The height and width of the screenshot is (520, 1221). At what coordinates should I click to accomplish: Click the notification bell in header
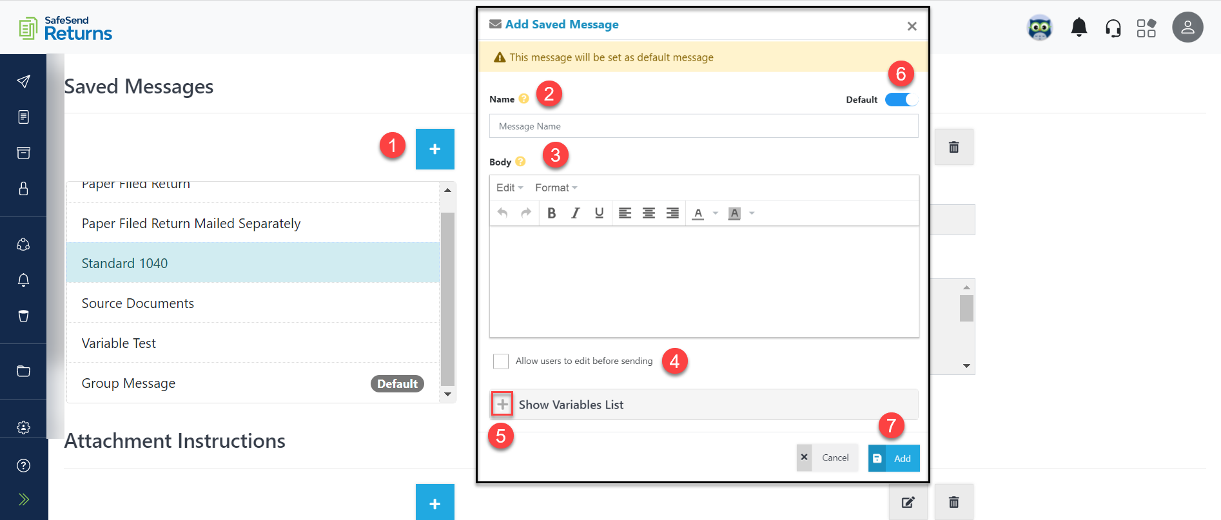(1079, 28)
